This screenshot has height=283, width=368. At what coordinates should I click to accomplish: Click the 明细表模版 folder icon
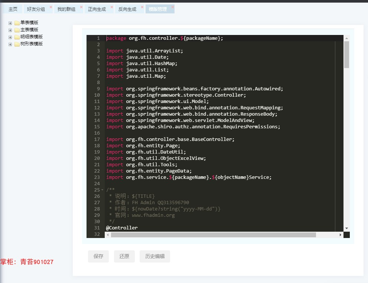click(17, 37)
